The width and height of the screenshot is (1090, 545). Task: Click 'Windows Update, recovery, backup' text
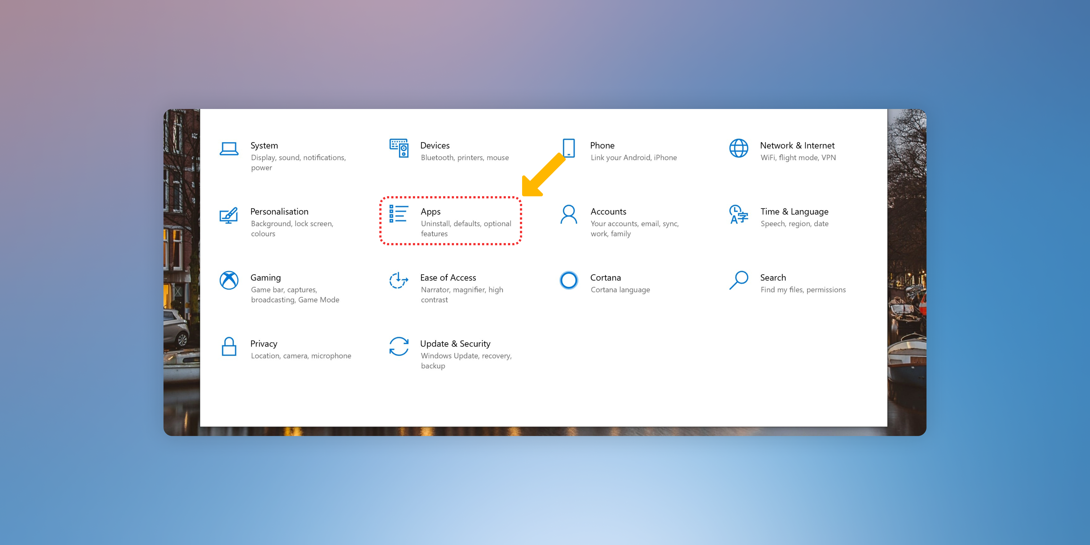point(466,361)
